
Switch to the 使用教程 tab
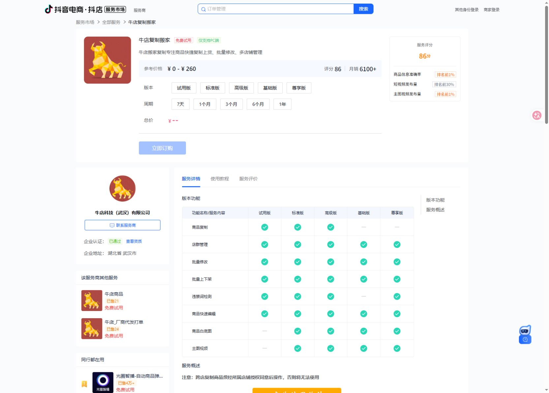(x=220, y=179)
